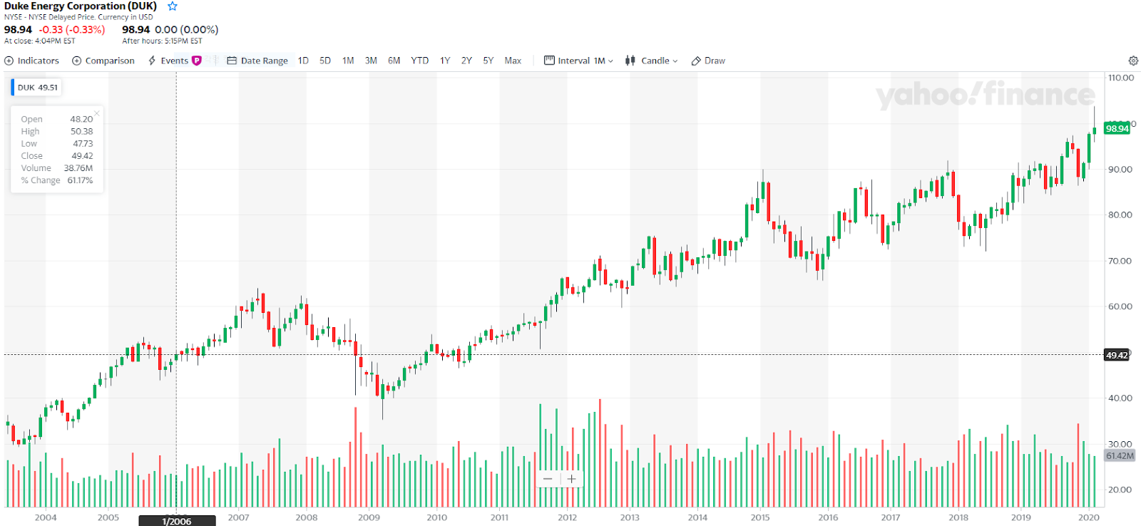The height and width of the screenshot is (526, 1141).
Task: Click the 110.00 price axis label
Action: coord(1120,78)
